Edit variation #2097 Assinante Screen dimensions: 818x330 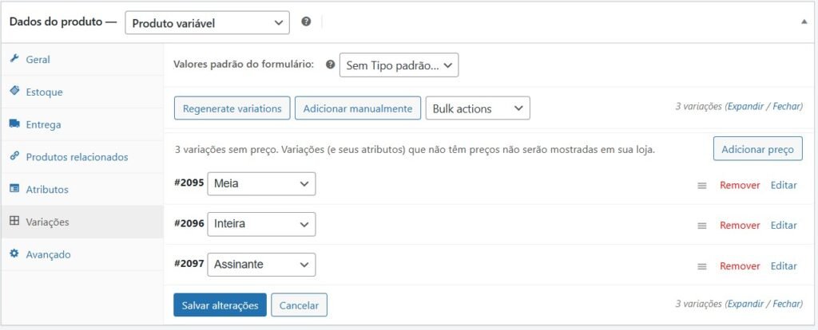tap(784, 266)
